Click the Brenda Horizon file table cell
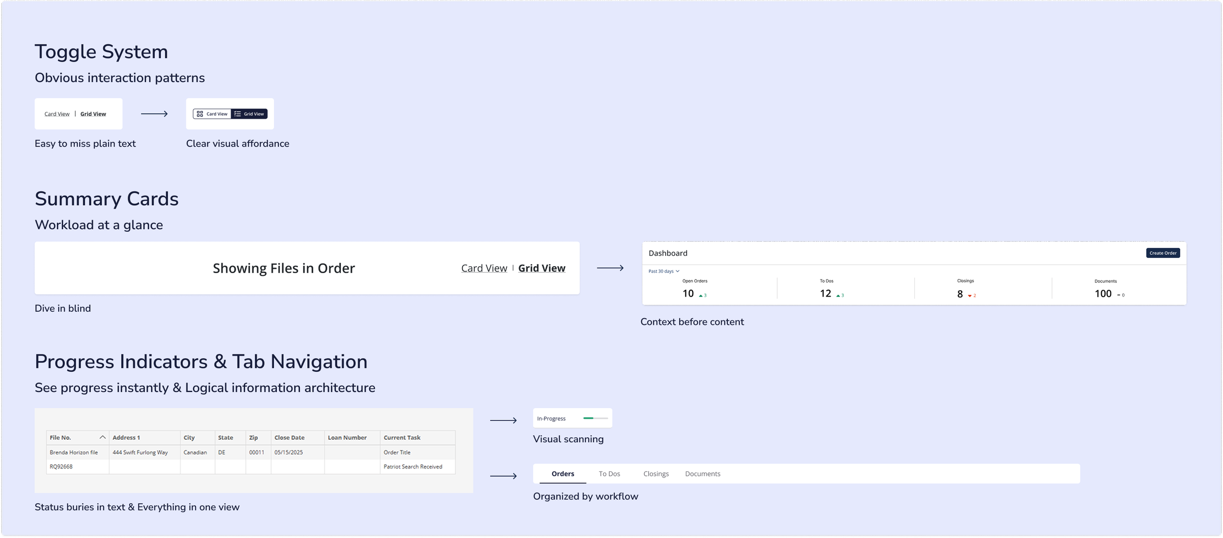Image resolution: width=1223 pixels, height=538 pixels. pyautogui.click(x=74, y=452)
